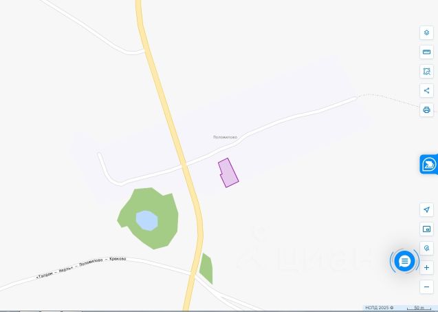Open the blue assistant side tab
438x312 pixels.
click(429, 164)
